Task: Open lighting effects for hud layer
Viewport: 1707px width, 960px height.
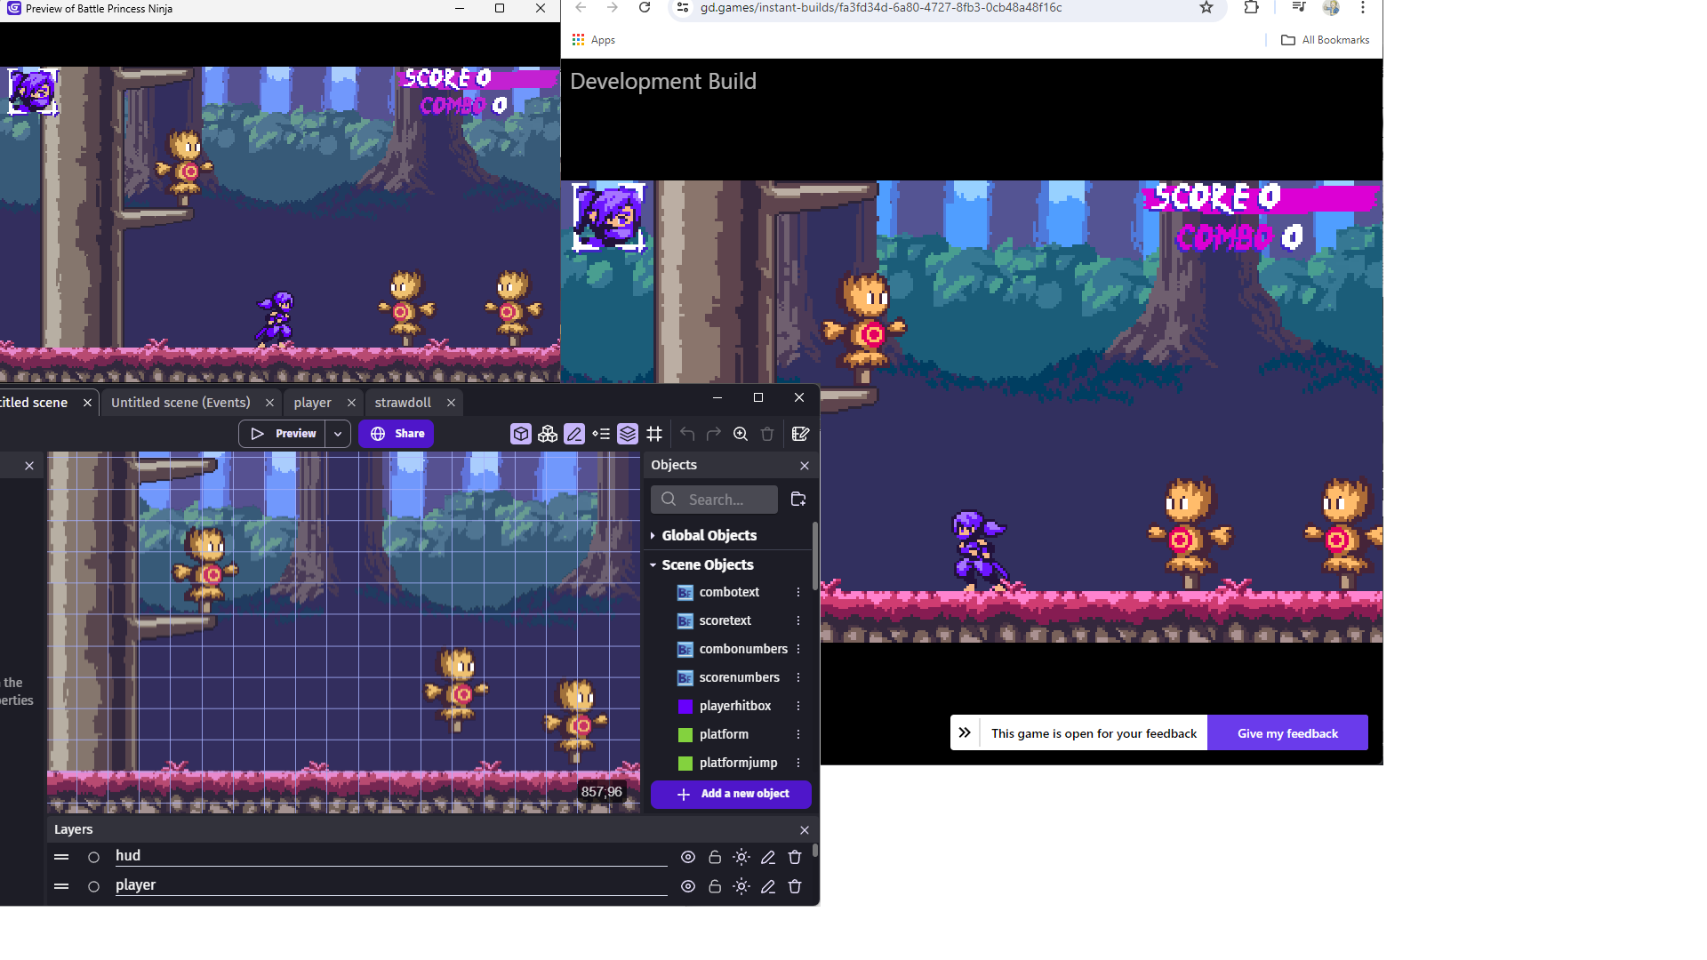Action: (x=741, y=857)
